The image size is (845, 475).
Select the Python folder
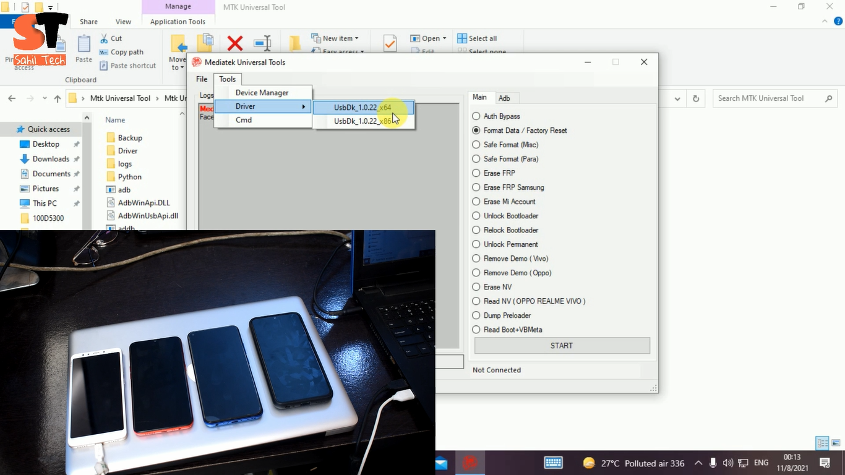(124, 177)
